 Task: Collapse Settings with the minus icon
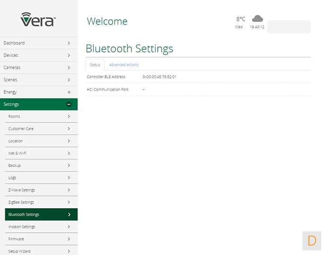[69, 104]
